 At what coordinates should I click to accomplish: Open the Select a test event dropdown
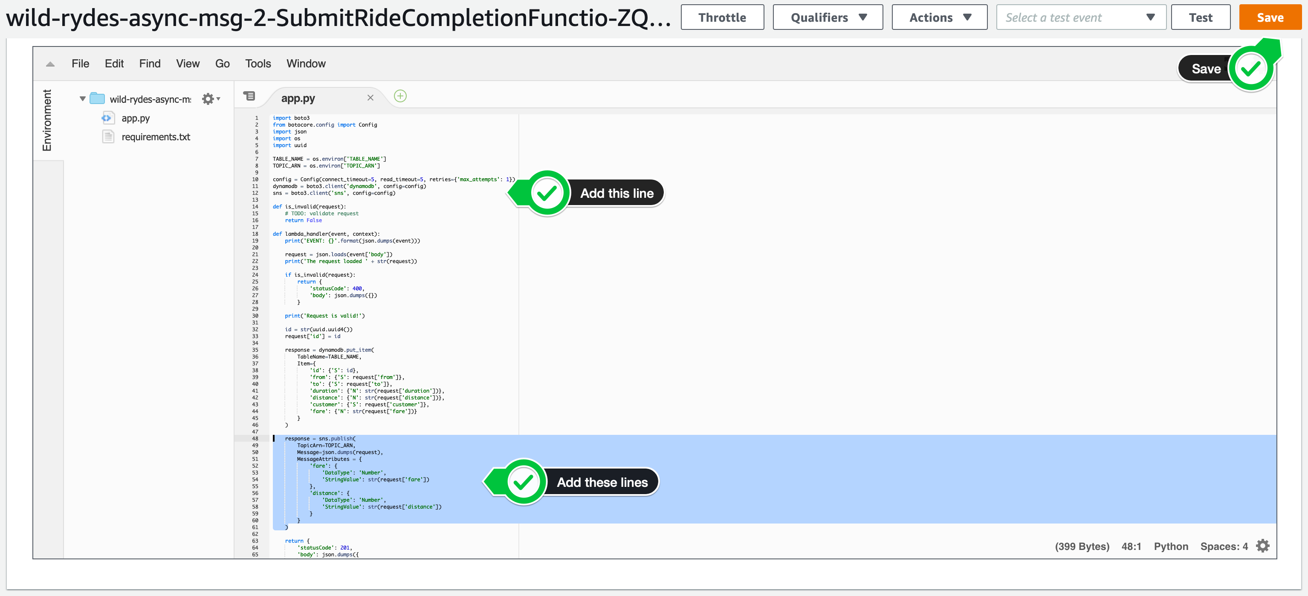point(1081,17)
